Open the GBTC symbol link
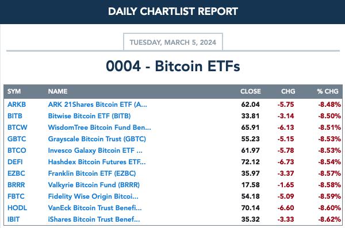 (17, 139)
